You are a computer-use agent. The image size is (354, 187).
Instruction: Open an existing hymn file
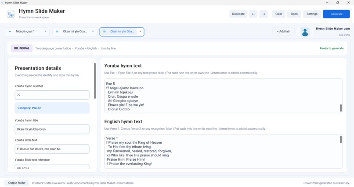click(294, 14)
